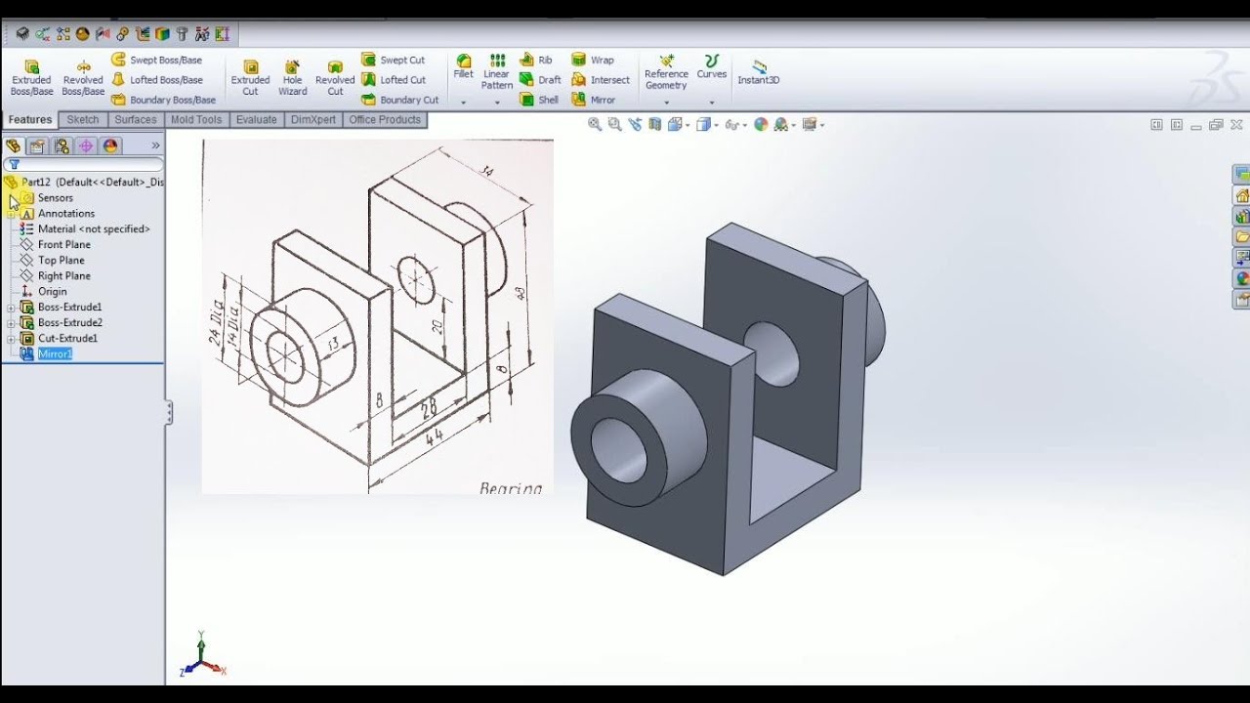Activate the Section View icon

654,124
